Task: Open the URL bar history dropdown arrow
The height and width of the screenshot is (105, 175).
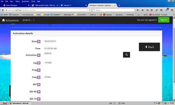Action: pyautogui.click(x=87, y=10)
